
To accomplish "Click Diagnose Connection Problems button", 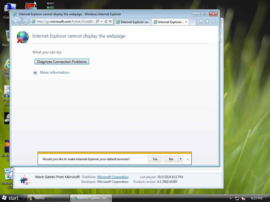I will coord(62,62).
